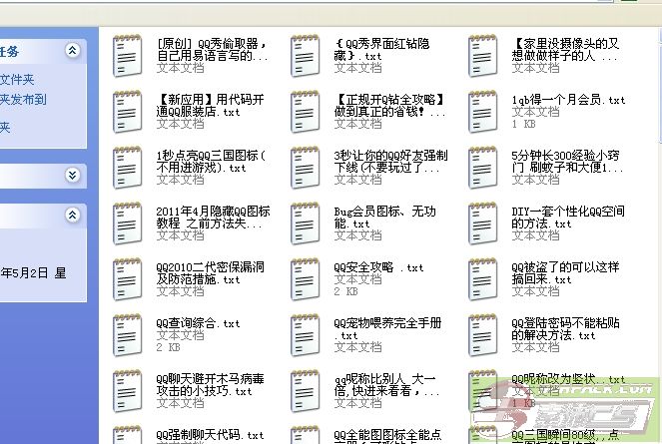Viewport: 662px width, 444px height.
Task: Click the QQ秀界面红钻隐藏.txt file icon
Action: (306, 54)
